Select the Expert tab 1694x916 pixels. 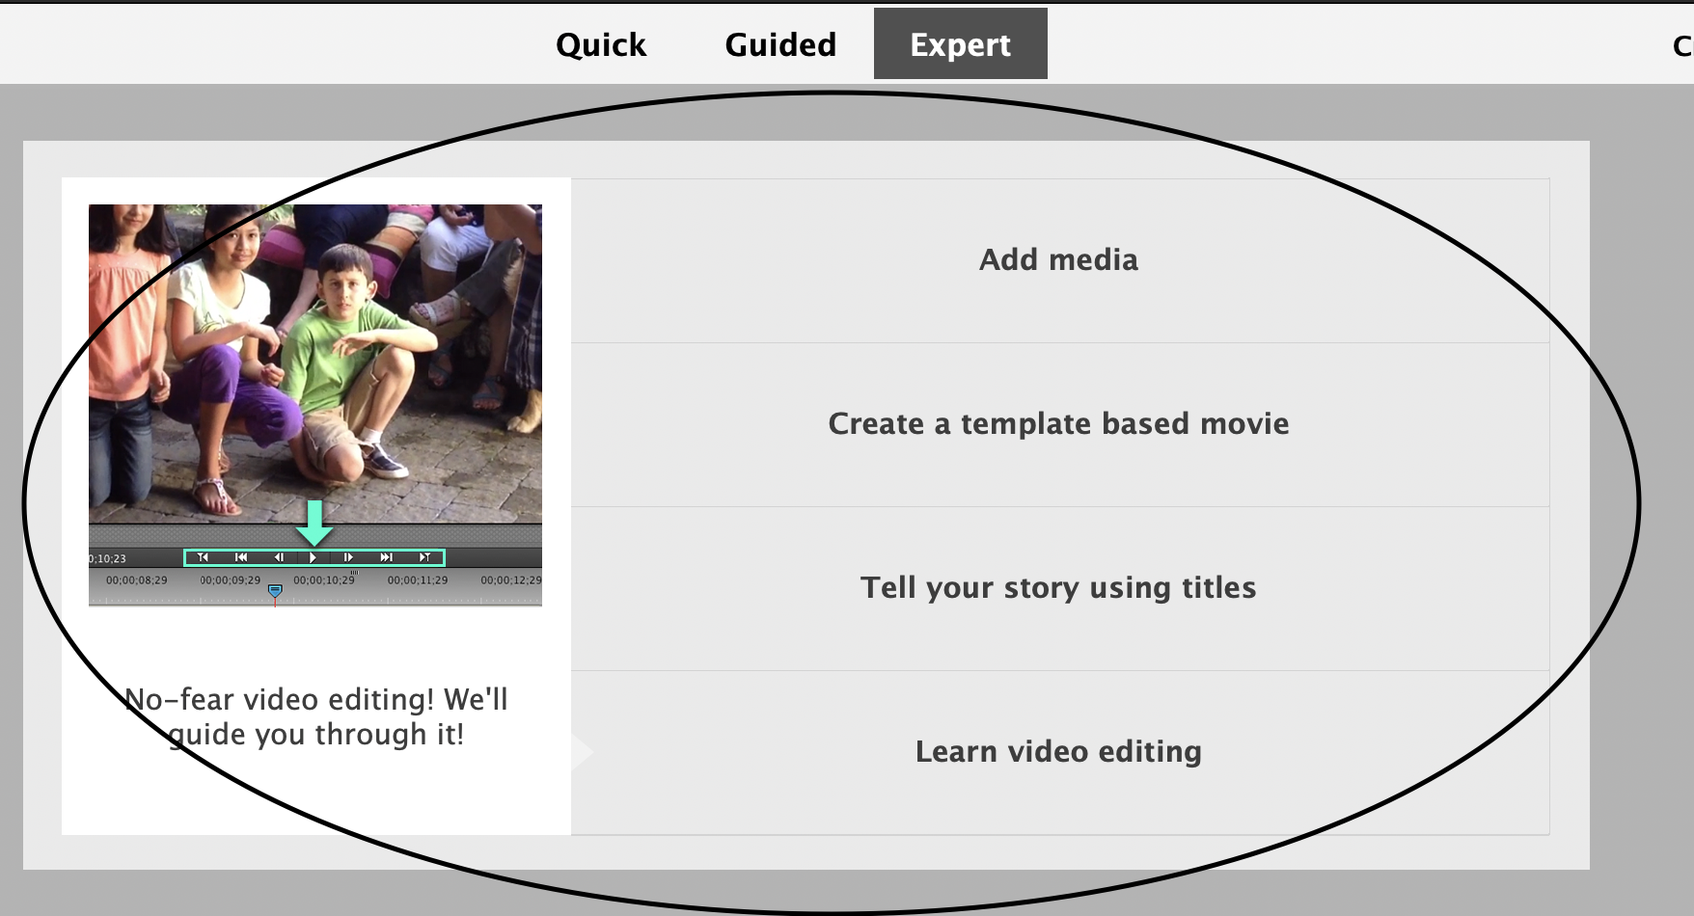pyautogui.click(x=959, y=42)
